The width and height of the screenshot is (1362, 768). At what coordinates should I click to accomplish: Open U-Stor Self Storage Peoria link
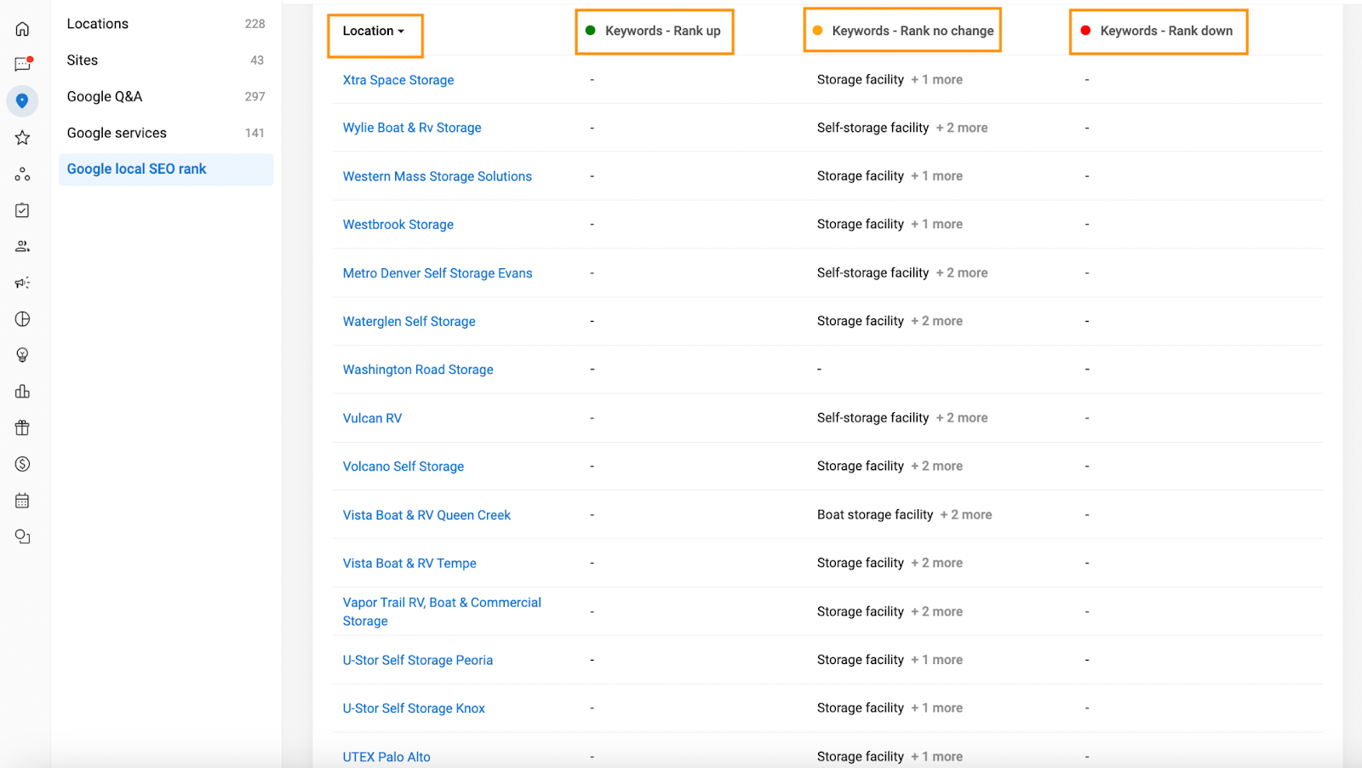click(x=418, y=660)
